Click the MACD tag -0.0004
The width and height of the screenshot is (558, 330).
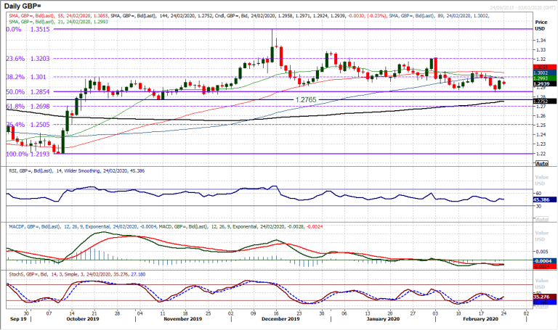tap(545, 260)
